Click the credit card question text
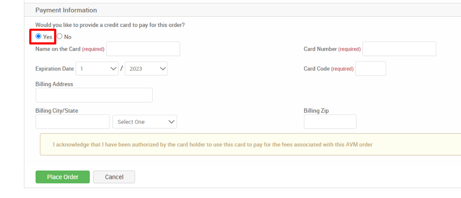The width and height of the screenshot is (461, 198). point(110,25)
